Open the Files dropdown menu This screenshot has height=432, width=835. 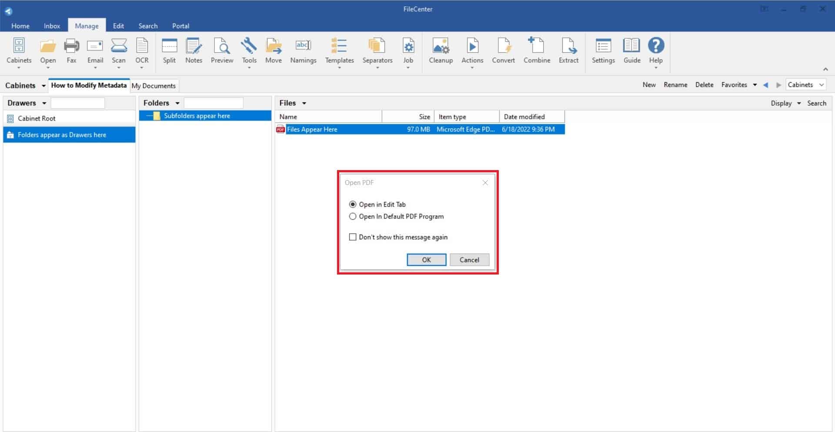[x=304, y=103]
